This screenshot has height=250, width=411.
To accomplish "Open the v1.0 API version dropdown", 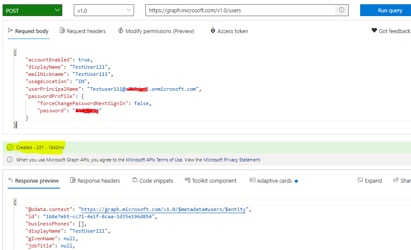I will (x=104, y=11).
